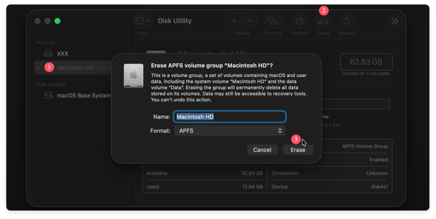This screenshot has width=436, height=219.
Task: Click the macOS Base System drive icon
Action: 48,95
